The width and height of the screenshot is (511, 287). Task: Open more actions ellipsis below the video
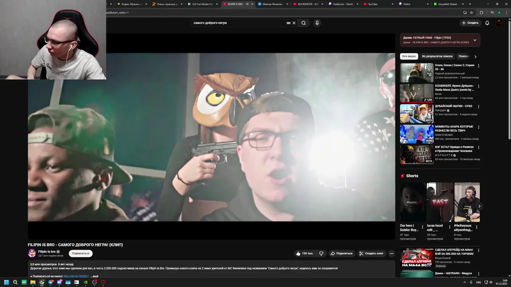point(391,254)
